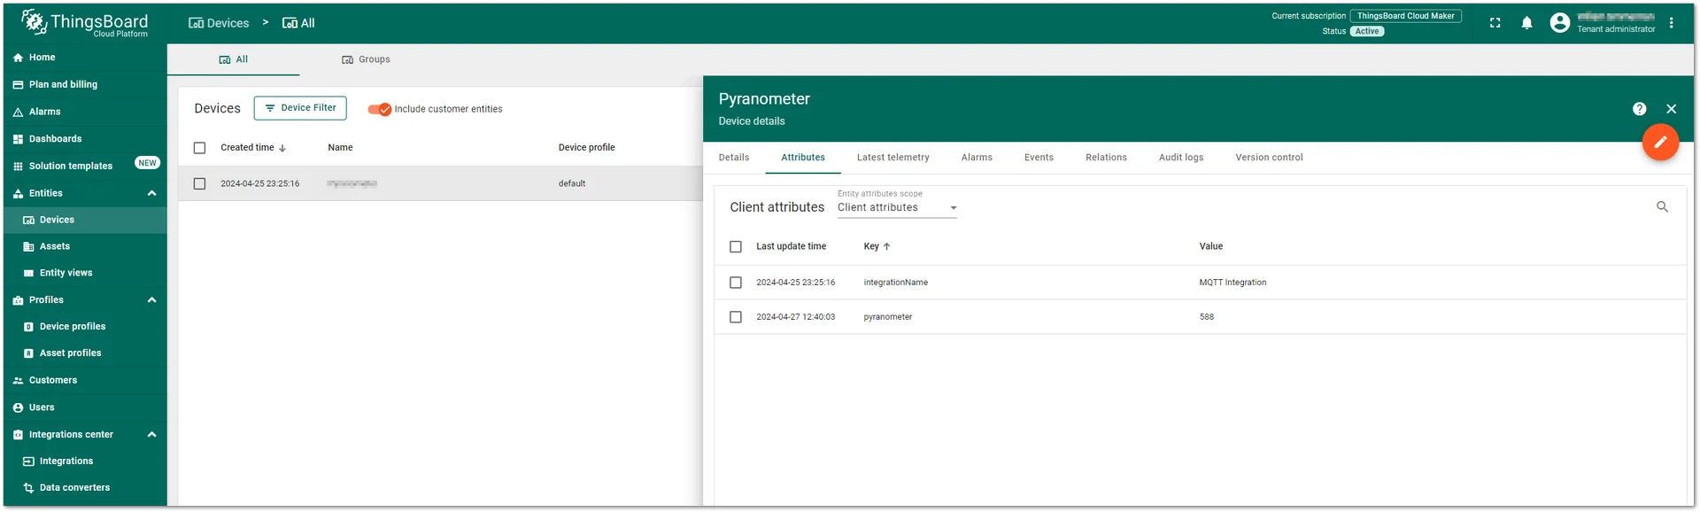
Task: Open the Latest telemetry tab
Action: [892, 158]
